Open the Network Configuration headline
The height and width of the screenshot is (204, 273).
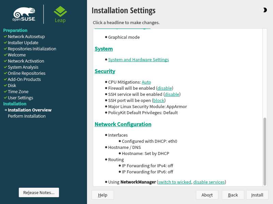(123, 124)
